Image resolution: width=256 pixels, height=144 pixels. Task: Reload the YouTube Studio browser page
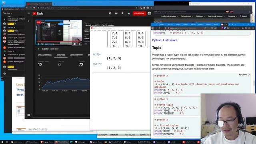[x=34, y=8]
